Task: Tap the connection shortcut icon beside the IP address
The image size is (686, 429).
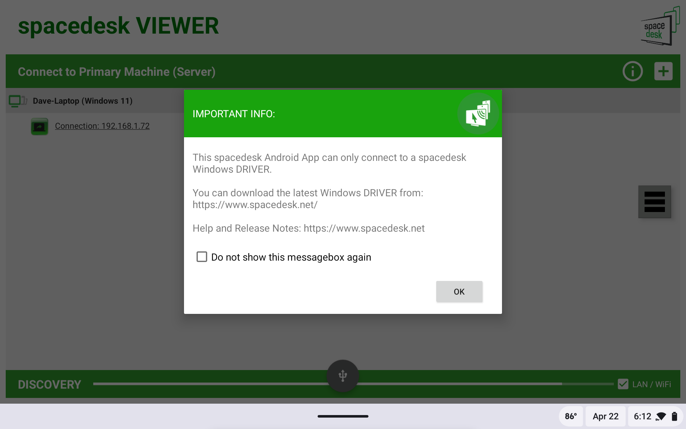Action: tap(39, 126)
